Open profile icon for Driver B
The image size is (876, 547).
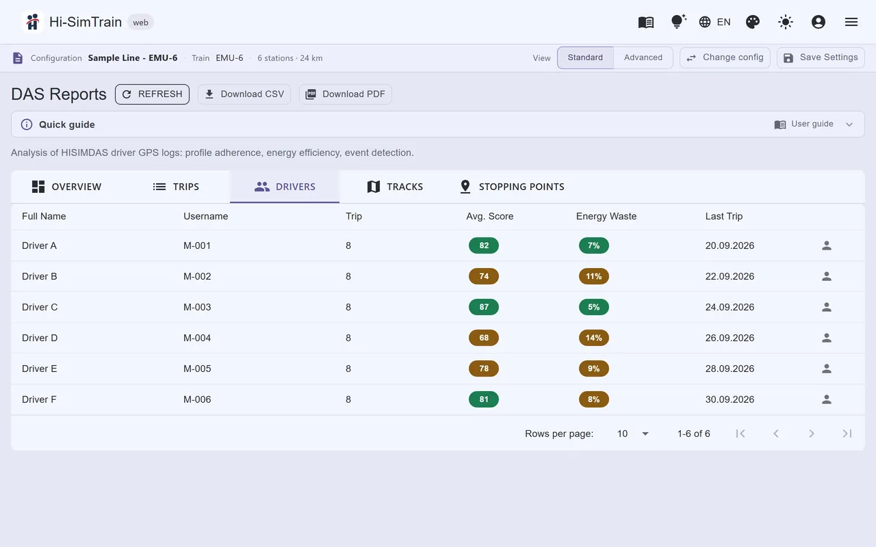click(x=827, y=276)
